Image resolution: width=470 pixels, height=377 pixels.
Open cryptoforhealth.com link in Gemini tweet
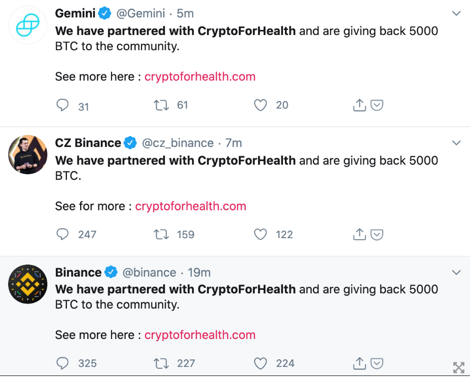tap(200, 77)
